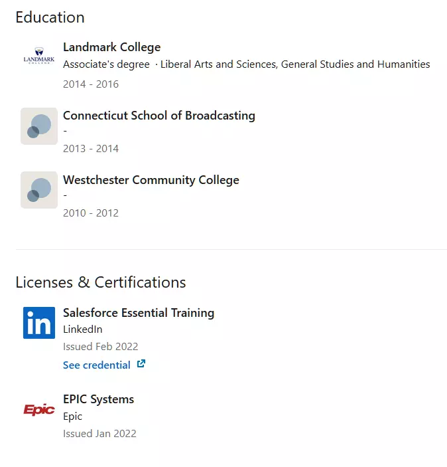Click the Education section heading
Screen dimensions: 447x467
[x=50, y=17]
